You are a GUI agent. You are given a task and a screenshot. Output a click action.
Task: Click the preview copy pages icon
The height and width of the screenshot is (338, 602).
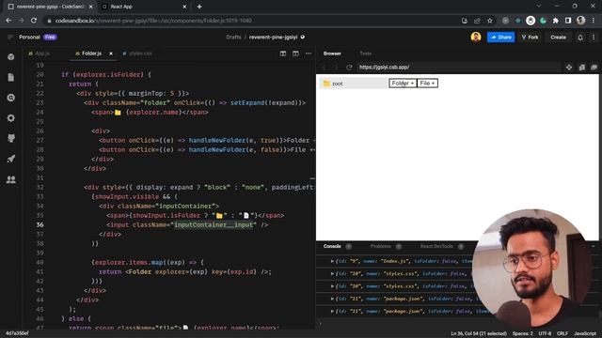pyautogui.click(x=581, y=68)
